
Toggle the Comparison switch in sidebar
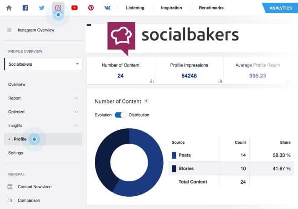coord(10,200)
